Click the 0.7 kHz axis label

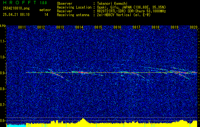pyautogui.click(x=3, y=105)
